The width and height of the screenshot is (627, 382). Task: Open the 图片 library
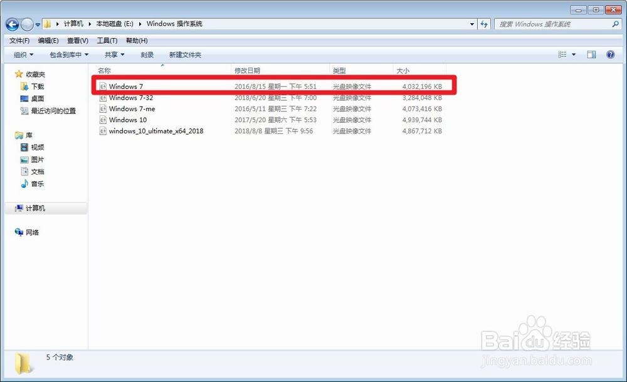point(38,160)
